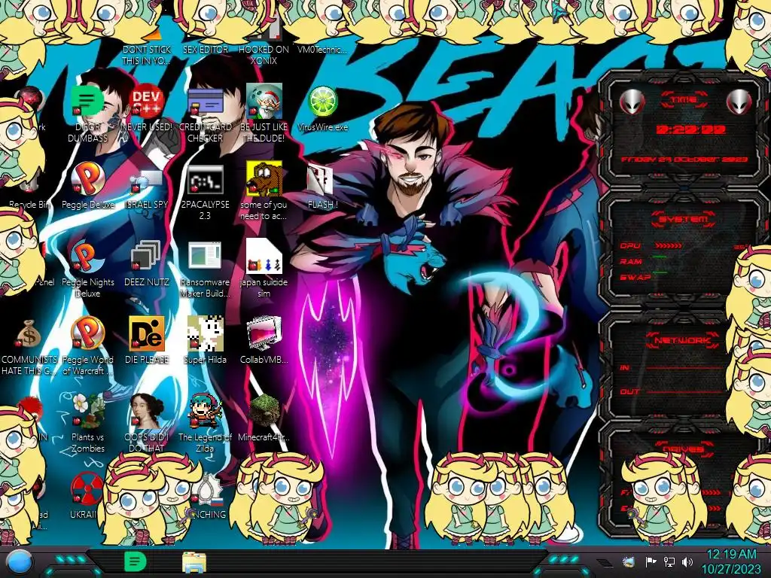771x578 pixels.
Task: Click the red digital clock readout in widget
Action: 690,129
